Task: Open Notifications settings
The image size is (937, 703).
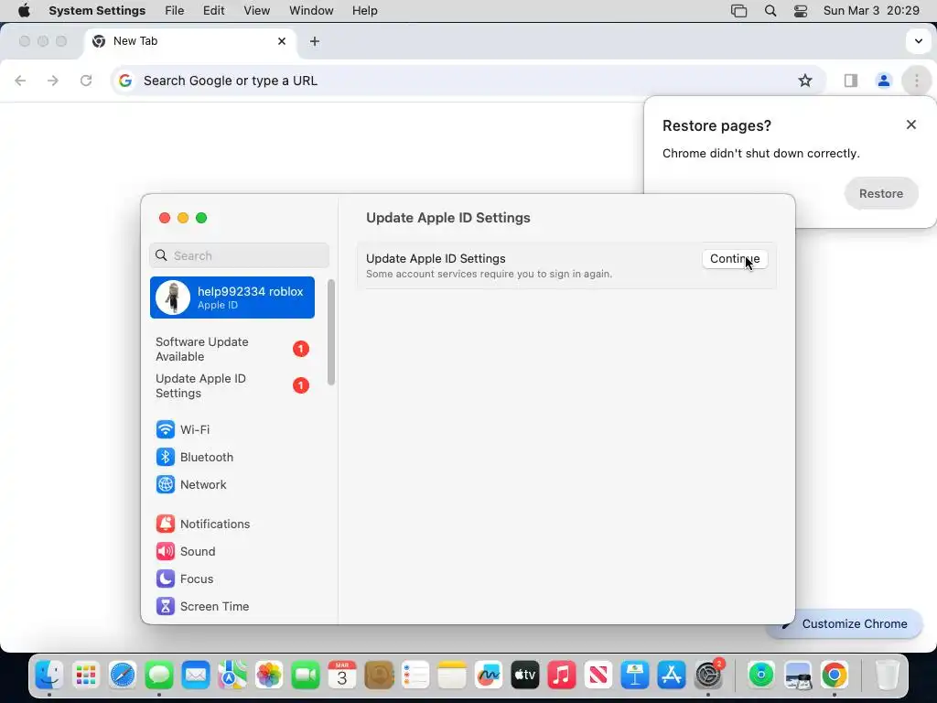Action: click(x=203, y=524)
